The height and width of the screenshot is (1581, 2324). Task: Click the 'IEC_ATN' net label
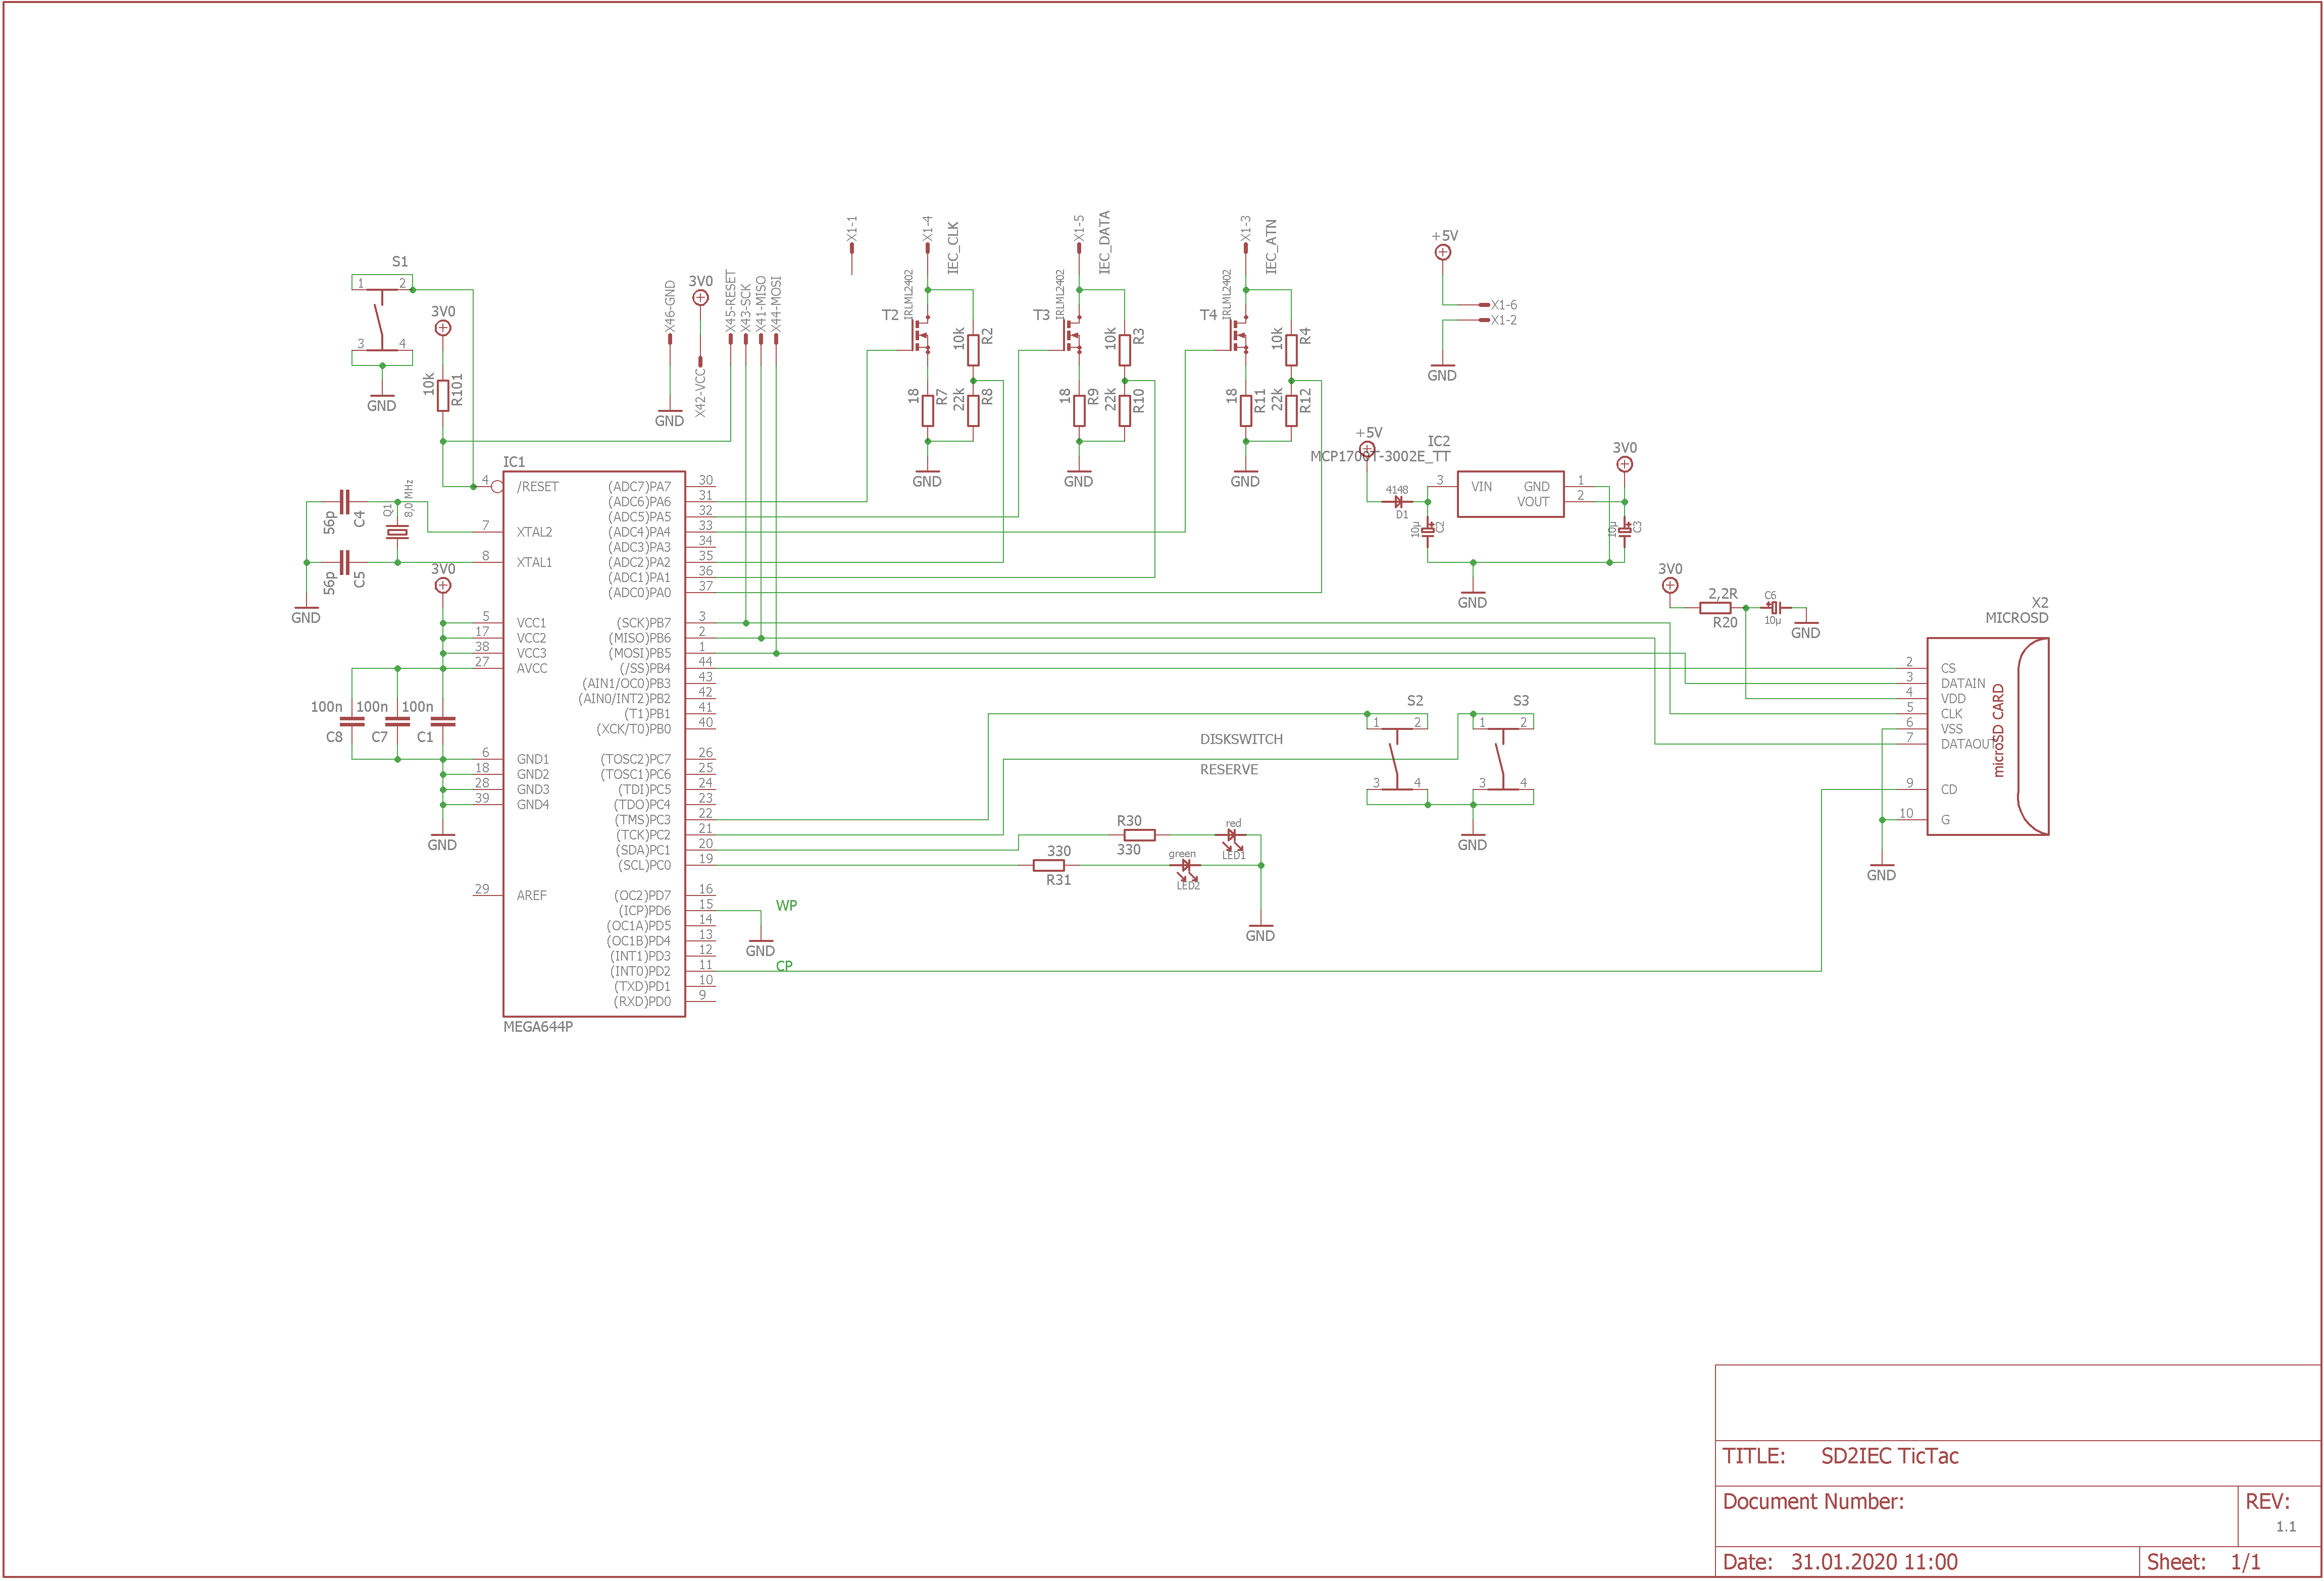pos(1271,247)
